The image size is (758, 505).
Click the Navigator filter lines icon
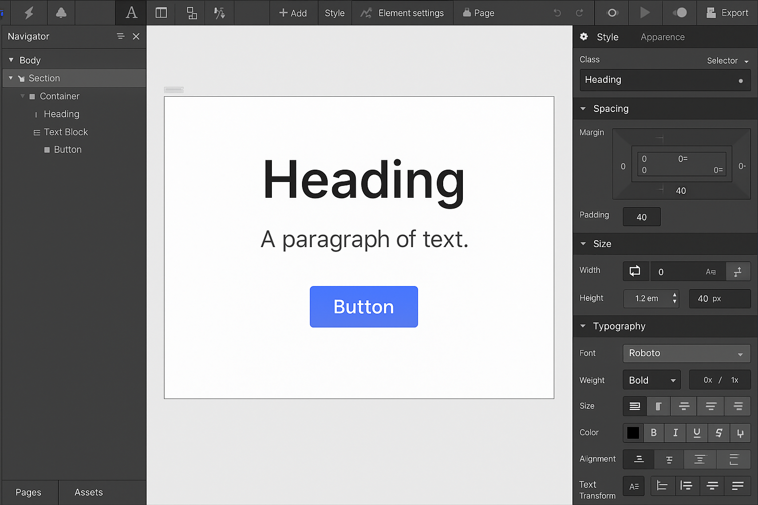pyautogui.click(x=120, y=36)
